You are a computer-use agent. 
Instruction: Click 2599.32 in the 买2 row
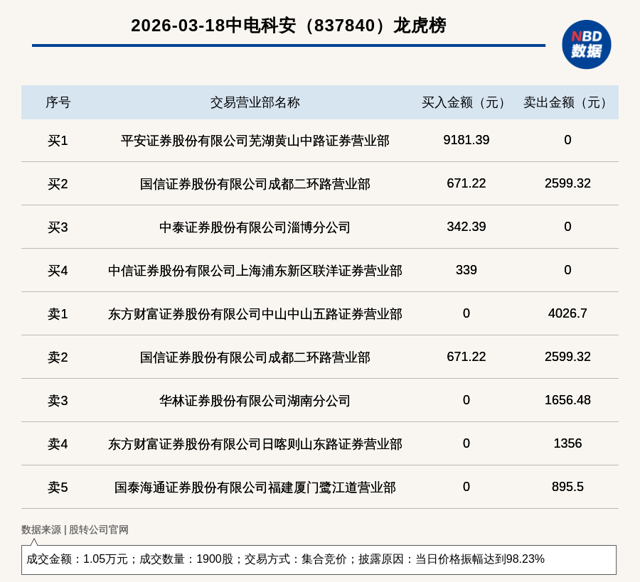pyautogui.click(x=567, y=183)
